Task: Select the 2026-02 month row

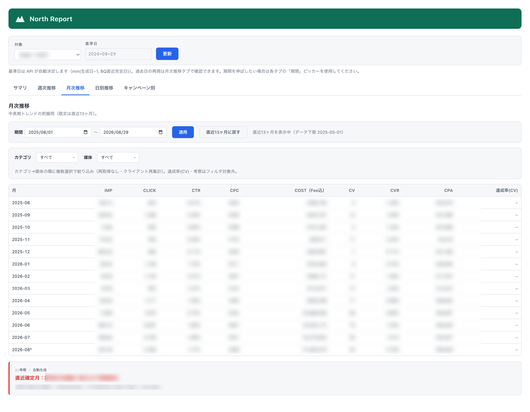Action: [x=265, y=276]
